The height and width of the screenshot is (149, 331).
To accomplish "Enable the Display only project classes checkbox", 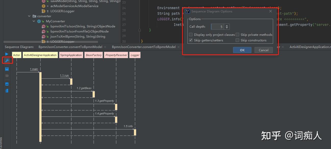I will (190, 35).
